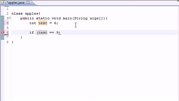
Task: Click the 'if' keyword on line 6
Action: click(32, 33)
